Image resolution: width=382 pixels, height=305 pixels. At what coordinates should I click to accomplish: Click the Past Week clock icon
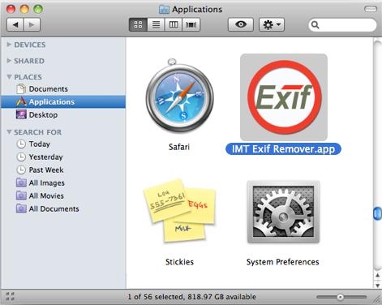click(21, 170)
